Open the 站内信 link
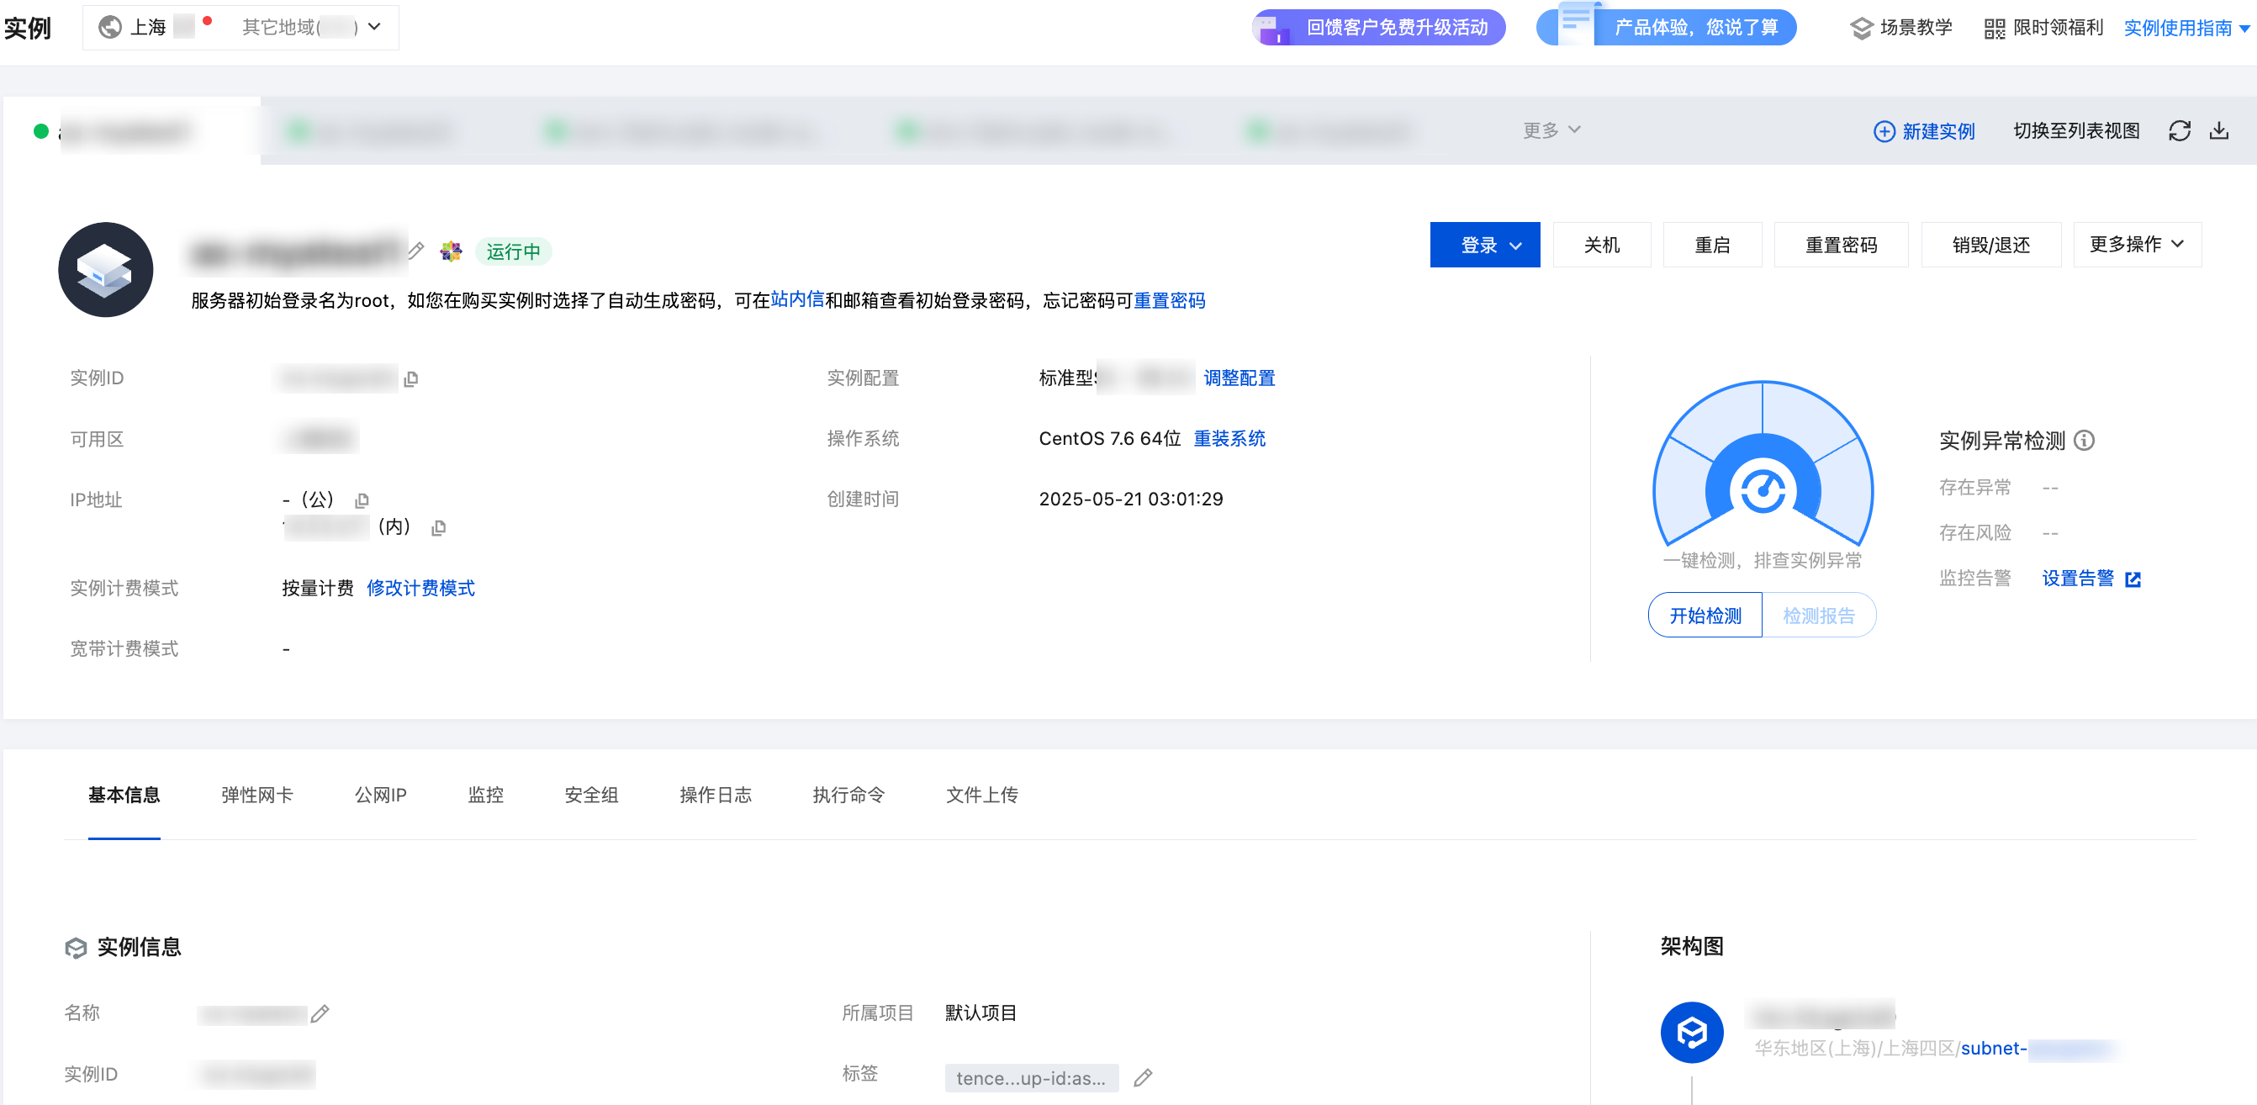This screenshot has width=2257, height=1105. (797, 299)
